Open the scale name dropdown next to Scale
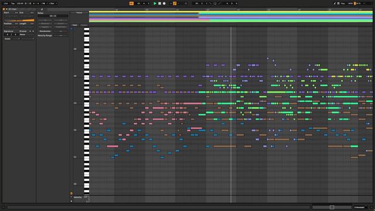375x211 pixels. (x=28, y=39)
